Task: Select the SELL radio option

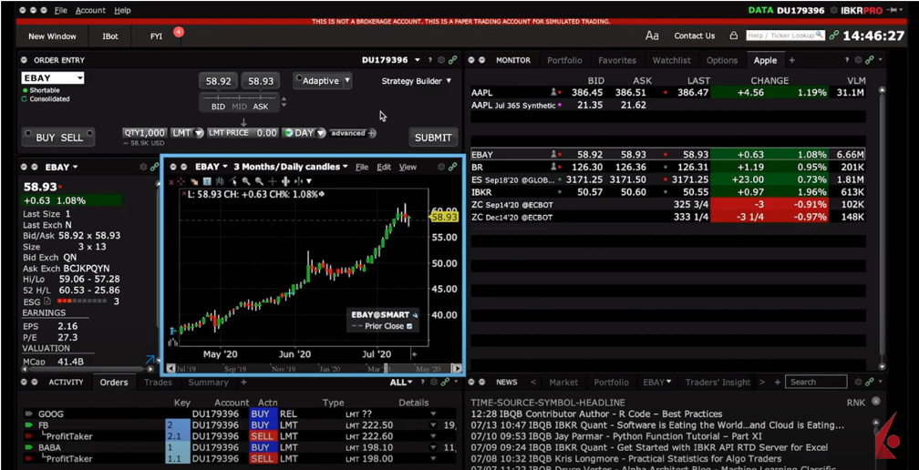Action: coord(72,138)
